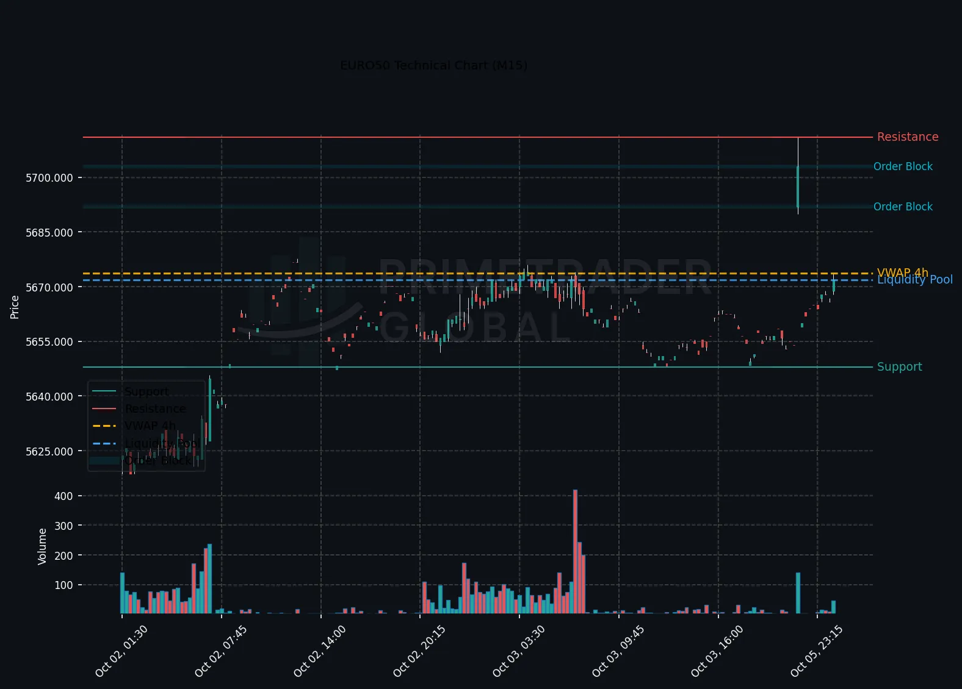Select the blue Liquidity Pool legend line sample
962x689 pixels.
click(x=104, y=443)
